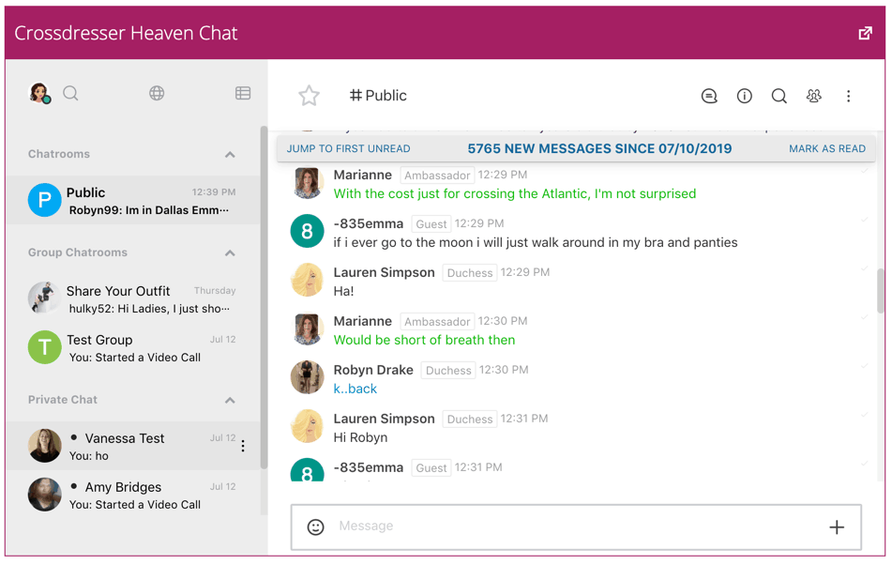Open chat in pop-out window
Viewport: 892px width, 565px height.
tap(865, 33)
